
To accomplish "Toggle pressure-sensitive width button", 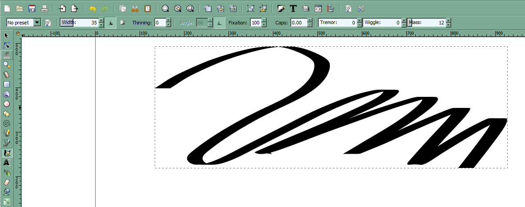I will pyautogui.click(x=111, y=23).
